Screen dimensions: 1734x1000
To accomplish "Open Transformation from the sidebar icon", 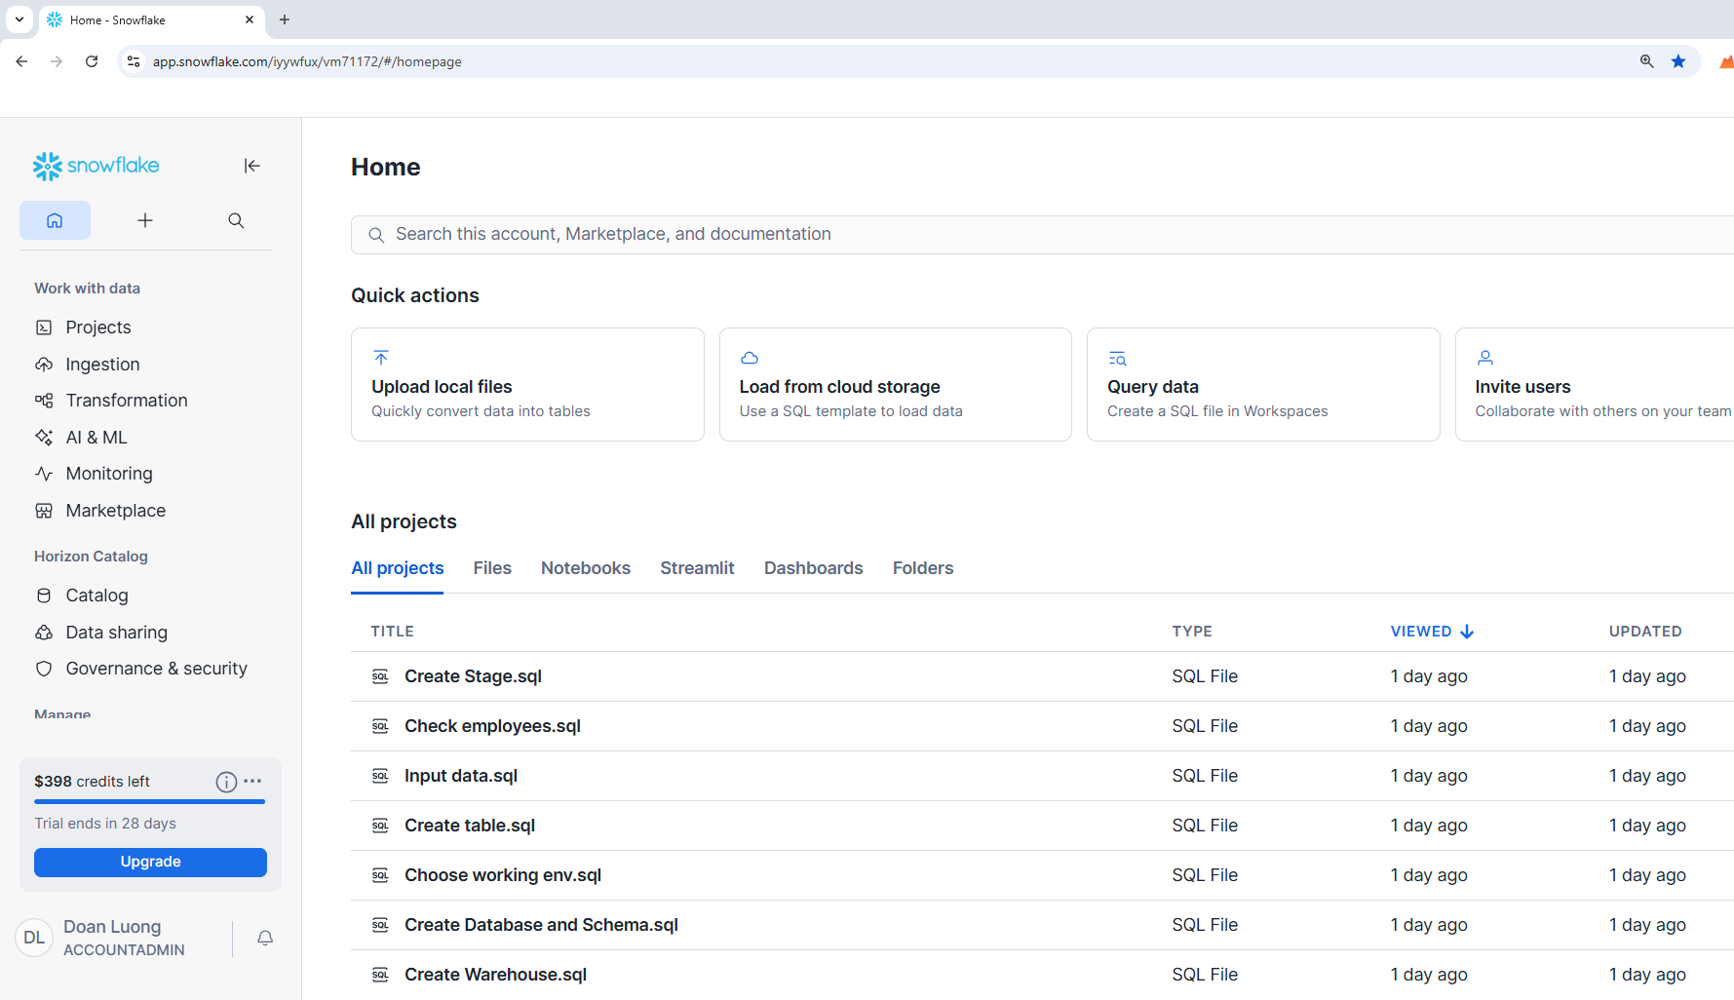I will (x=44, y=400).
